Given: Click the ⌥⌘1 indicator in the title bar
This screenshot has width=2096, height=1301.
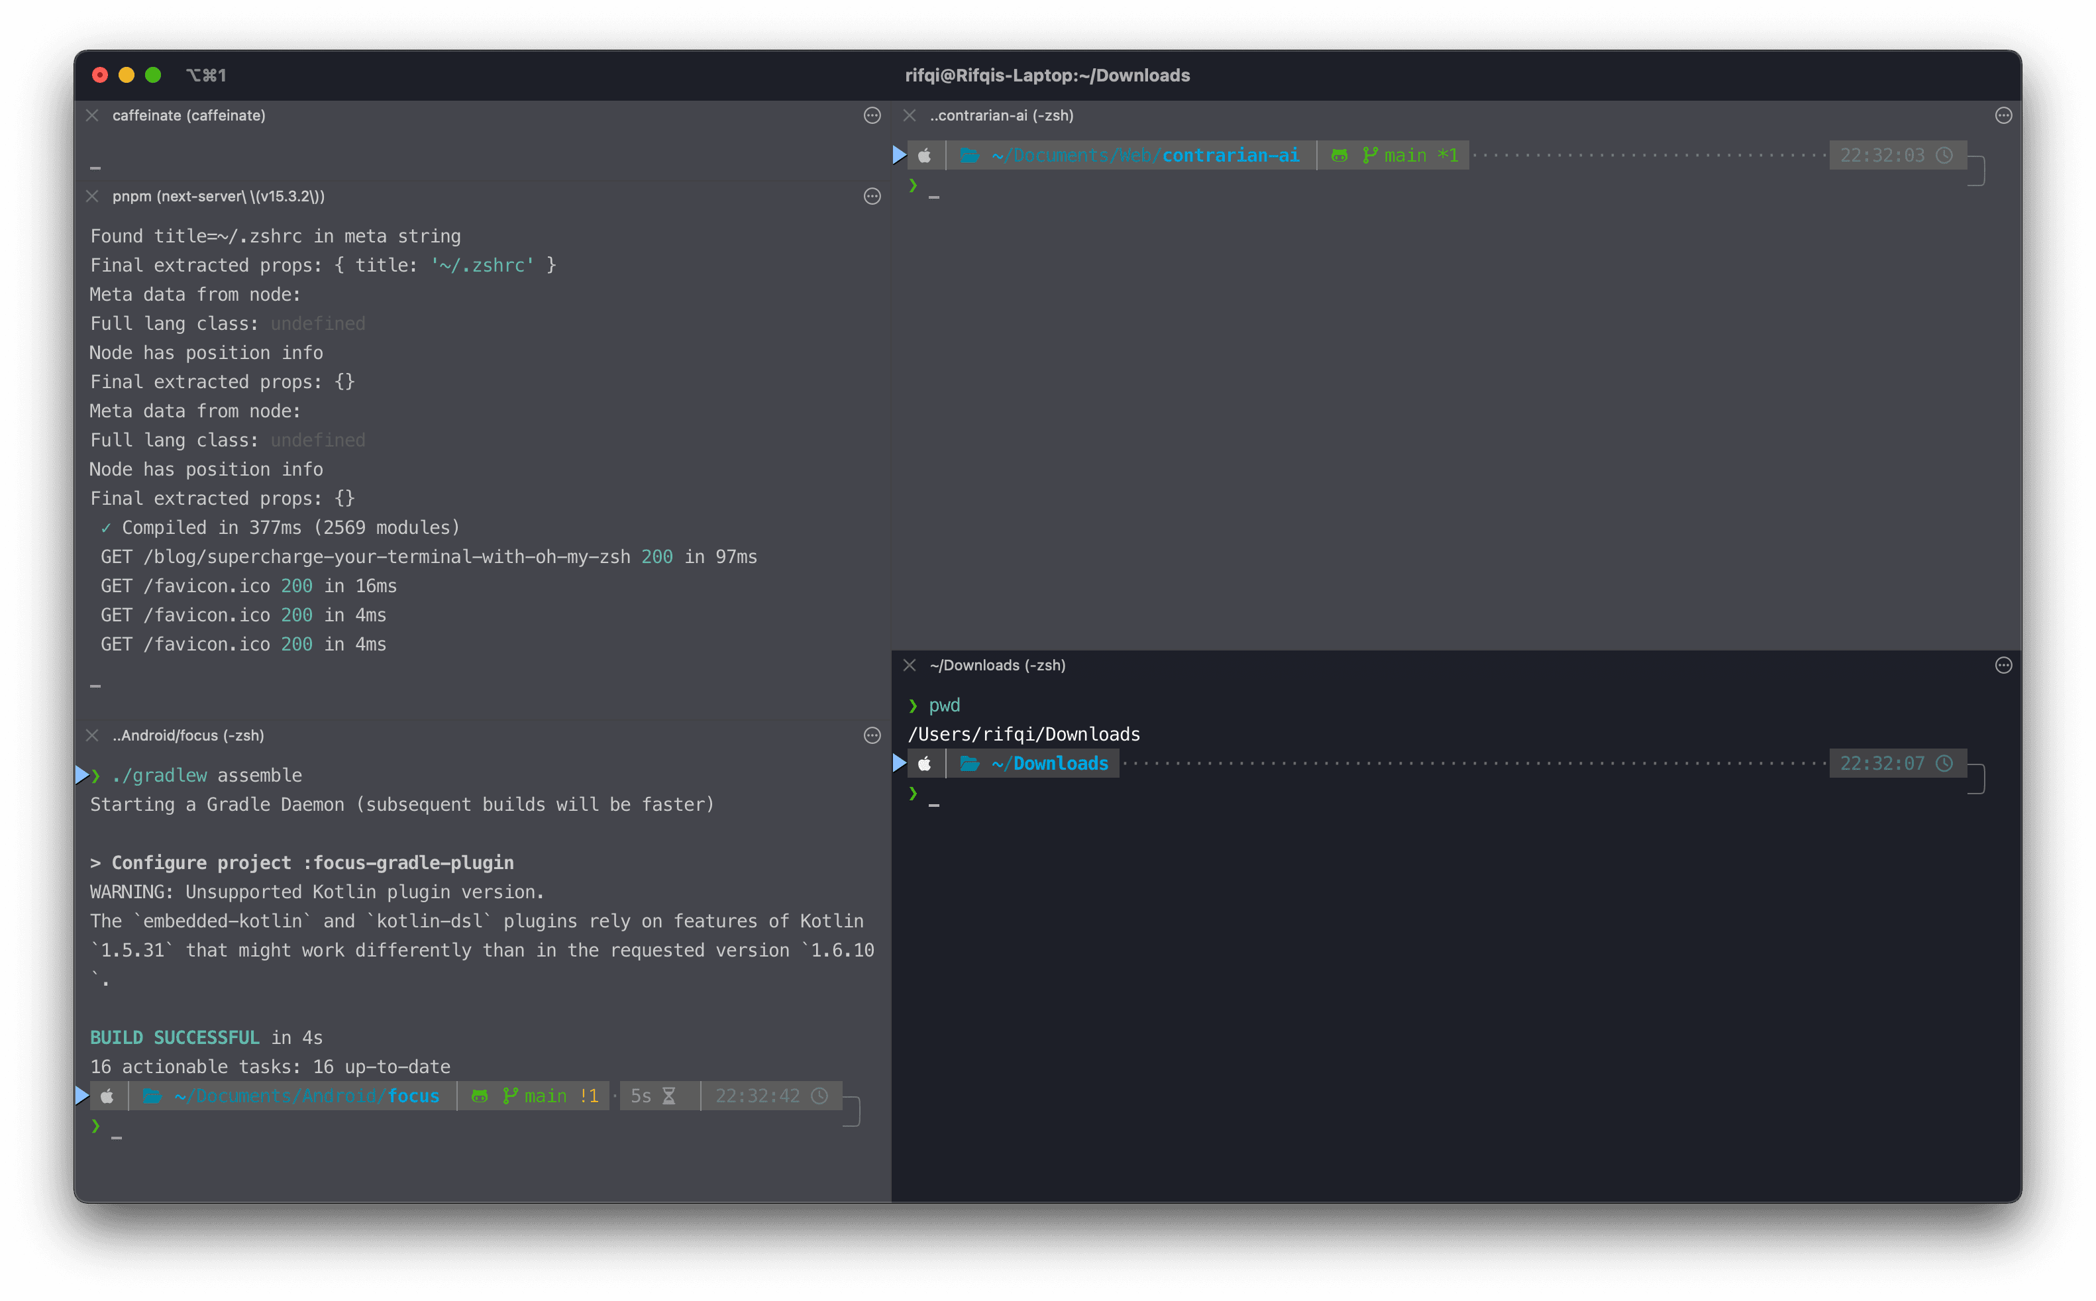Looking at the screenshot, I should pos(207,75).
